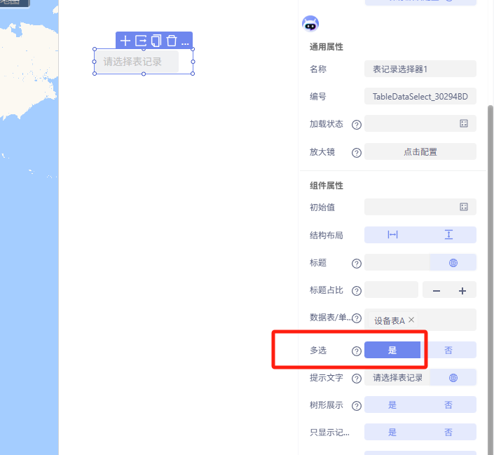Set 树形展示 to 否
494x455 pixels.
point(448,405)
